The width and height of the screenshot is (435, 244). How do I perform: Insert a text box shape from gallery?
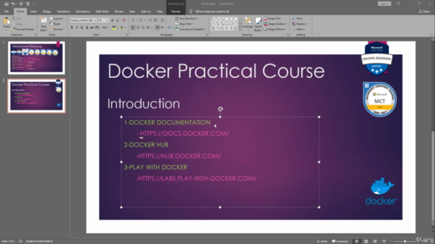pyautogui.click(x=213, y=19)
